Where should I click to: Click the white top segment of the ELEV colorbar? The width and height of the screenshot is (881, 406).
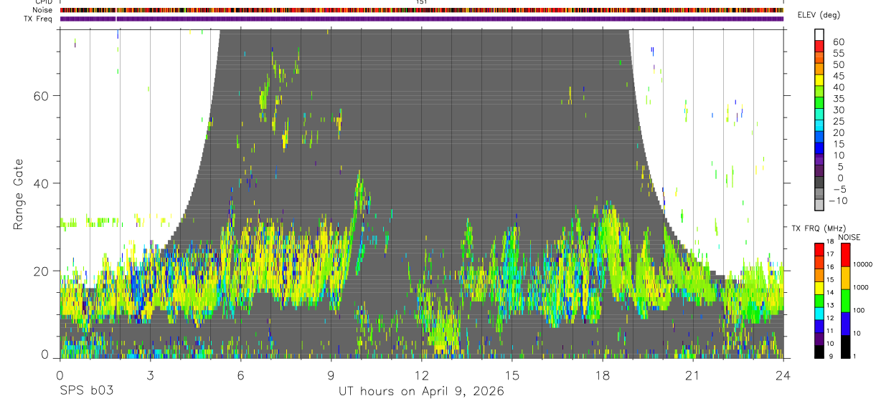(x=819, y=35)
